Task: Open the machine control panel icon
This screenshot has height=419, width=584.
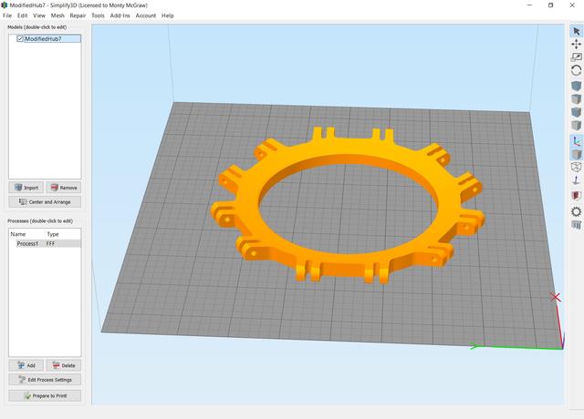Action: (x=576, y=225)
